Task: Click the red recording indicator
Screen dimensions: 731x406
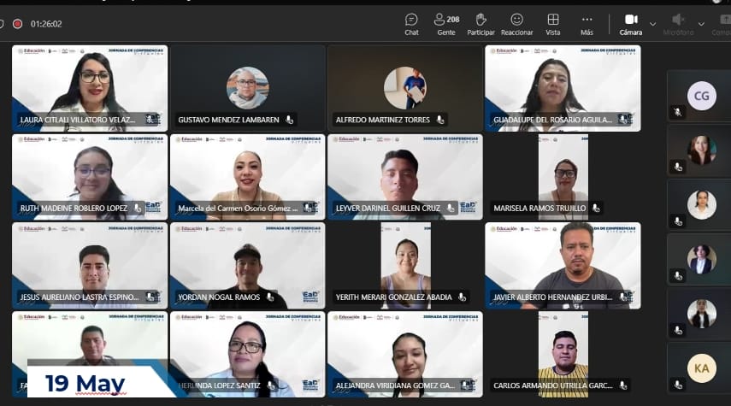Action: 17,24
